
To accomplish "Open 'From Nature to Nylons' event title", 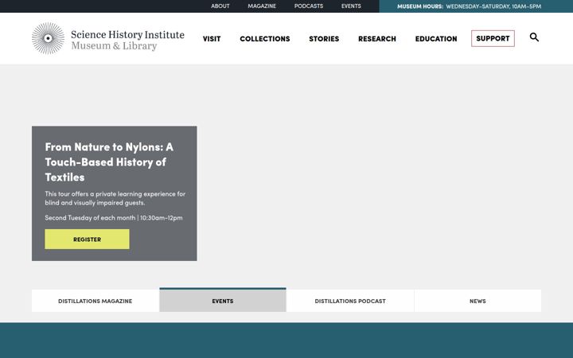I will pyautogui.click(x=109, y=161).
